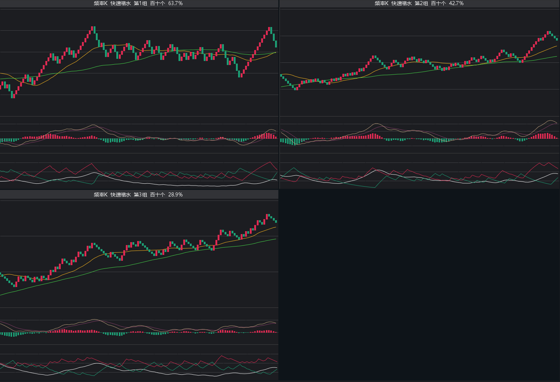Click the 第2组 42.7% chart title

[x=419, y=3]
